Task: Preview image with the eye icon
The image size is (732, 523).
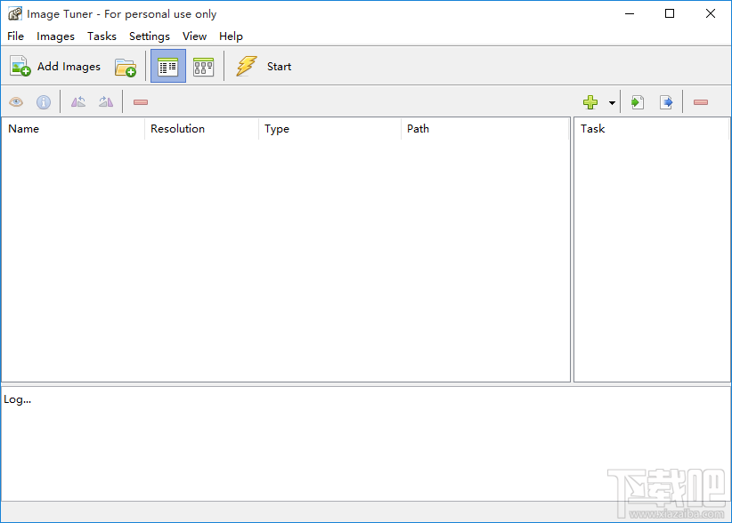Action: pyautogui.click(x=16, y=102)
